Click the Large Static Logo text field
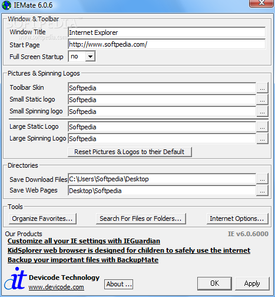275x297 pixels. (162, 127)
